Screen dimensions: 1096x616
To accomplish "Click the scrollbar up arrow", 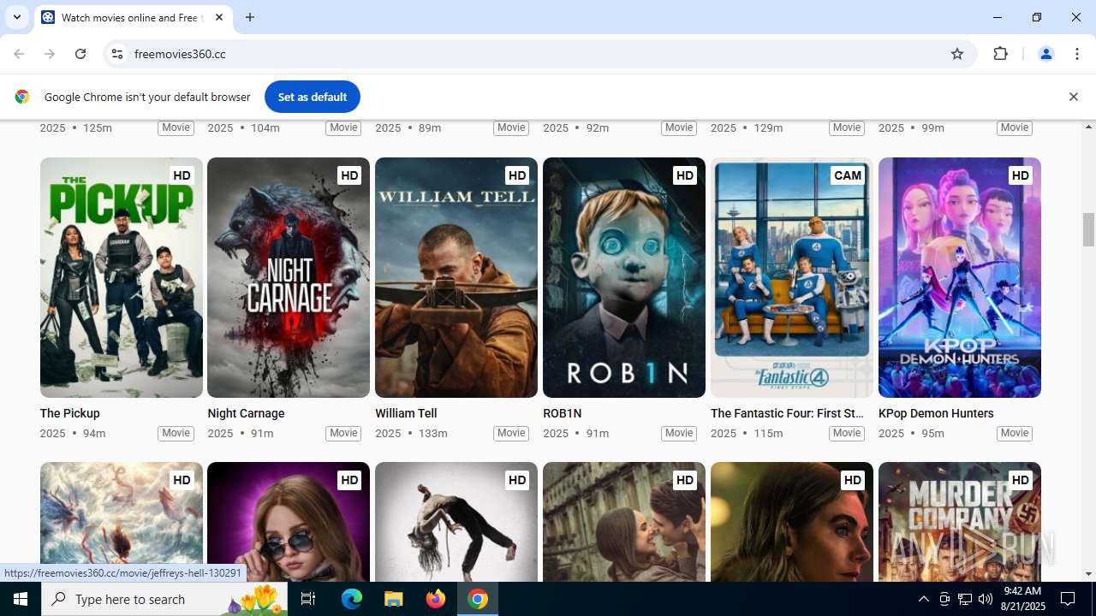I will point(1088,127).
